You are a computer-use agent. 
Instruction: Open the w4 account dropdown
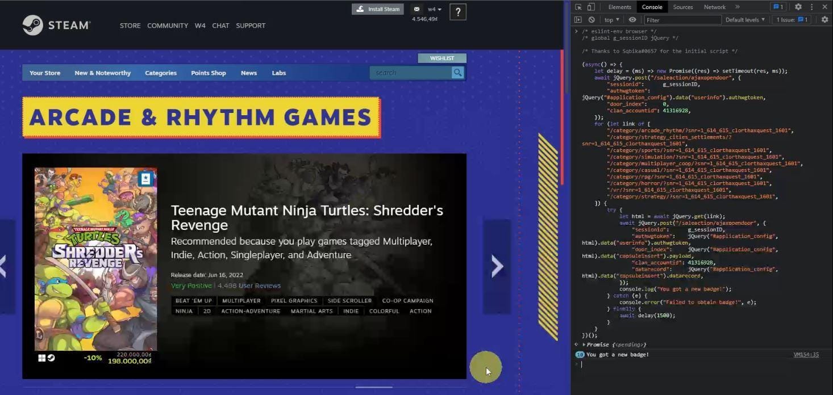[435, 9]
